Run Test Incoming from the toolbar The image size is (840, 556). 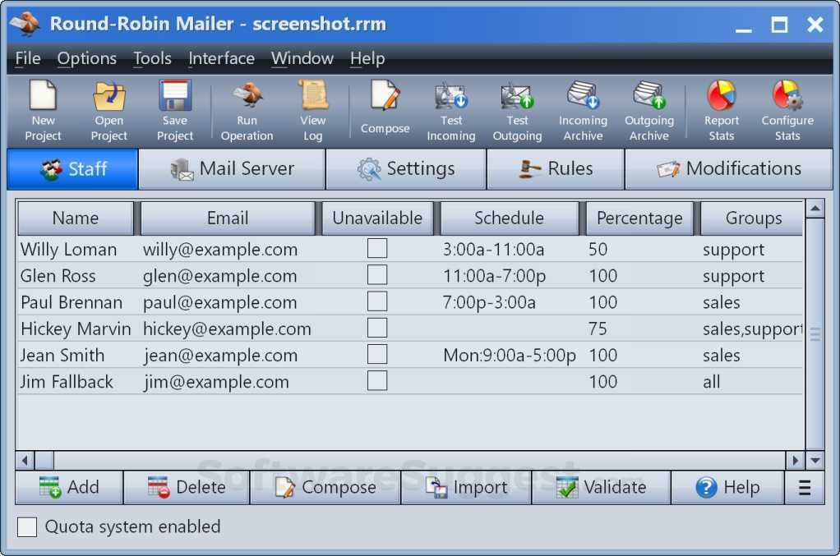451,112
